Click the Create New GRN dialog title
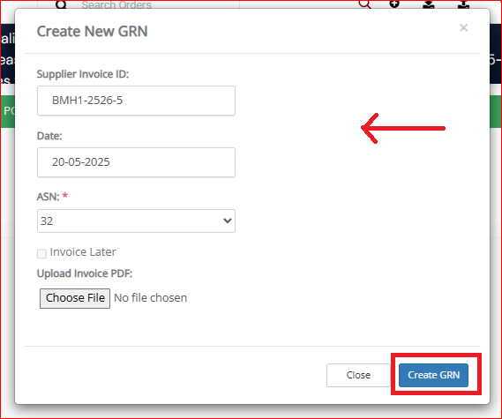 93,32
